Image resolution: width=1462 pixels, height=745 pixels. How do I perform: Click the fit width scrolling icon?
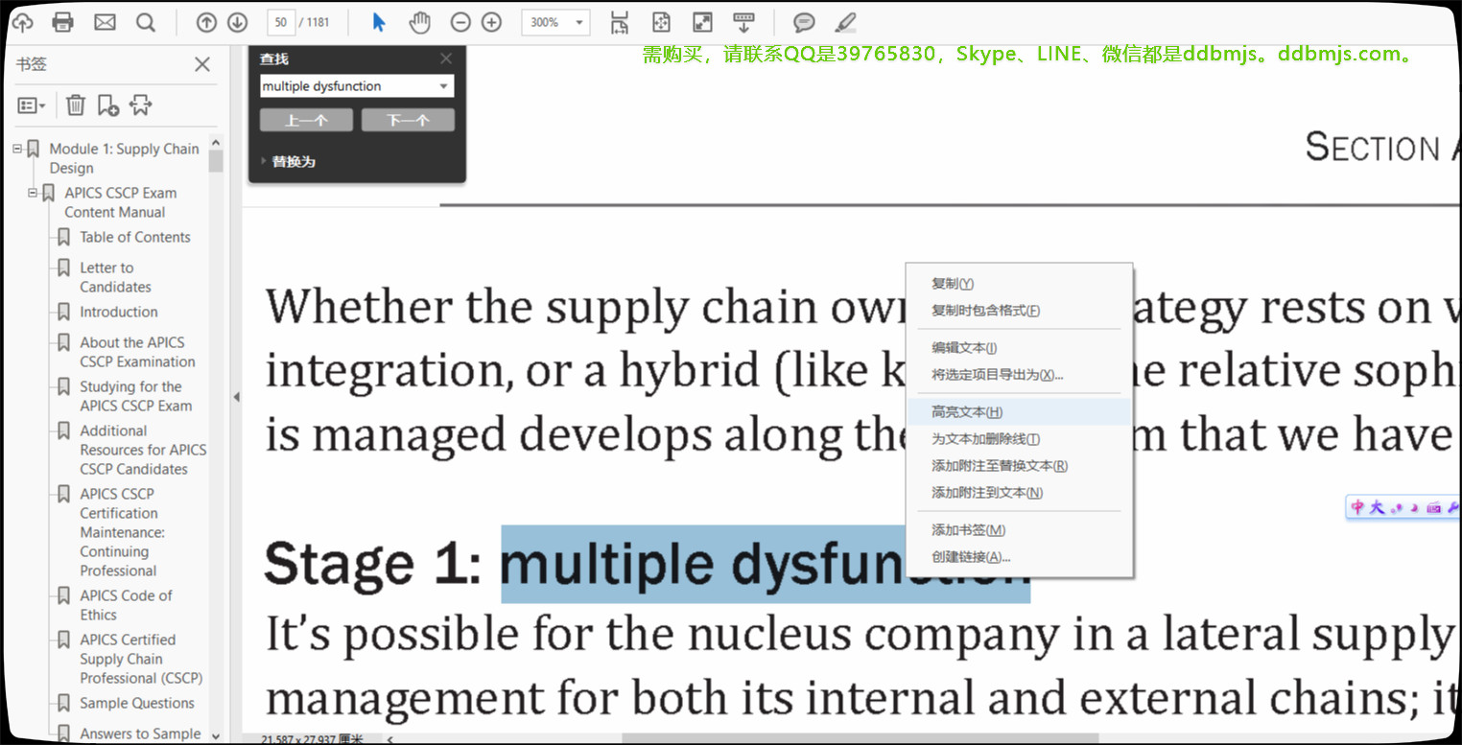tap(620, 22)
